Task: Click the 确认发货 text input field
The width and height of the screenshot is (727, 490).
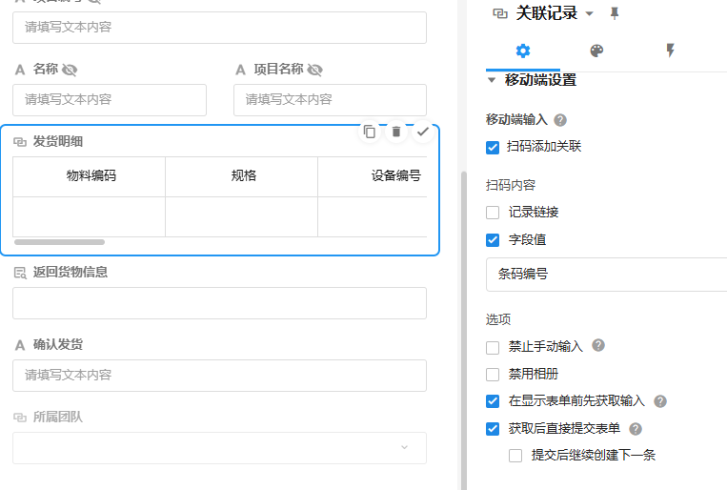Action: [x=219, y=376]
